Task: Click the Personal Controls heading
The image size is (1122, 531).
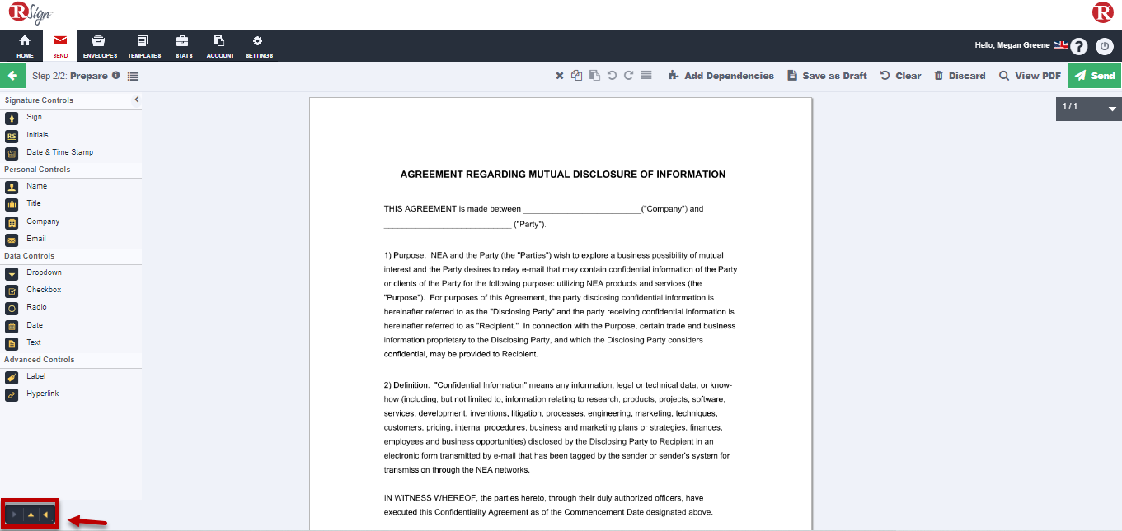Action: tap(37, 170)
